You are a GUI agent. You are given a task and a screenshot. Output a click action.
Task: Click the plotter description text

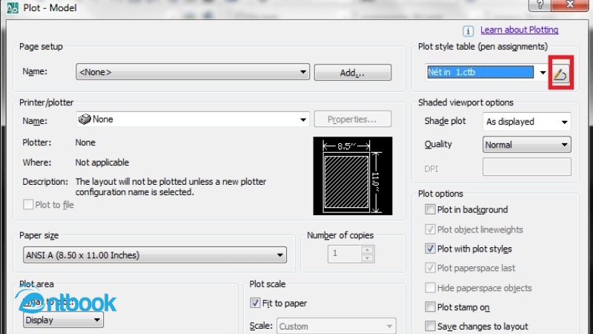coord(170,187)
